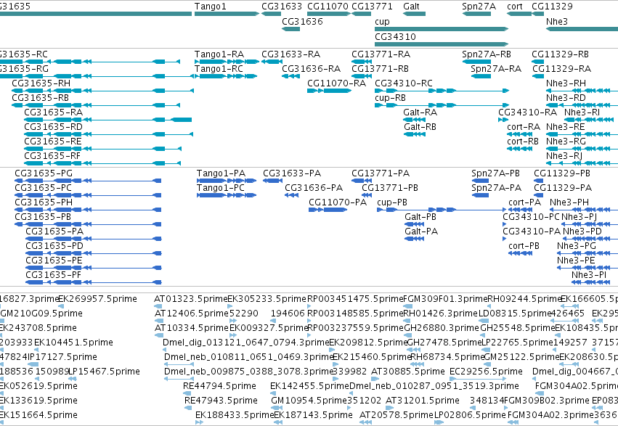Click protein label CG11070-PA

(x=338, y=202)
